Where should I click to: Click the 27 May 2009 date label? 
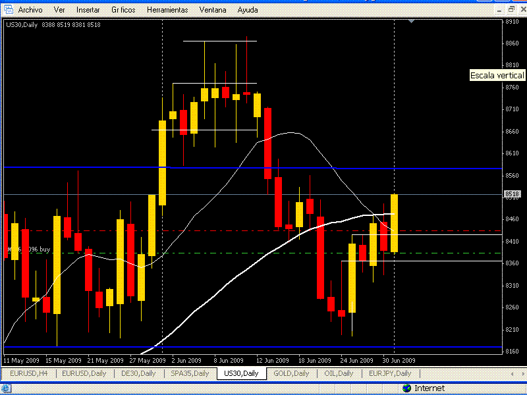coord(148,360)
